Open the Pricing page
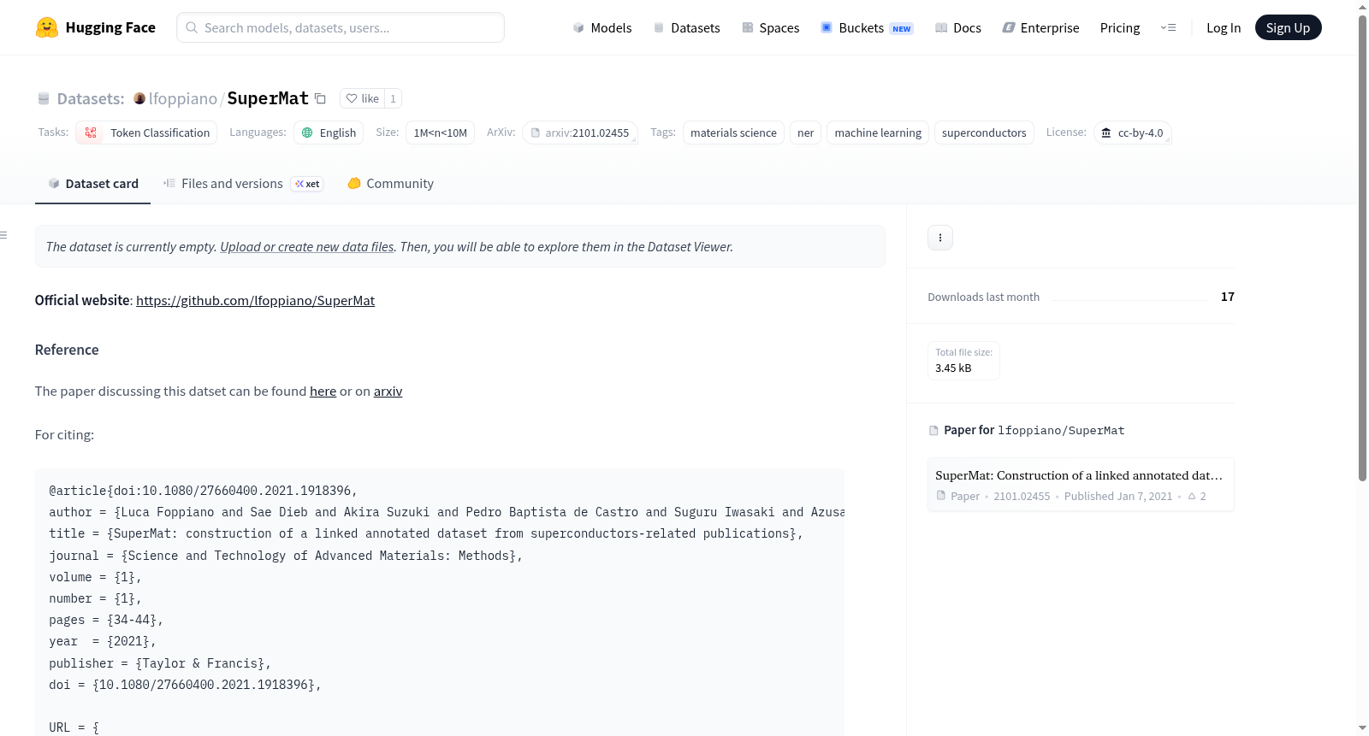The image size is (1369, 736). pyautogui.click(x=1120, y=27)
